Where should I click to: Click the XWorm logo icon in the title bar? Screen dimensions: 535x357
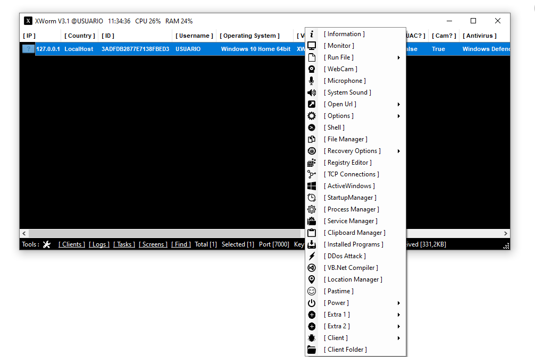(x=28, y=21)
